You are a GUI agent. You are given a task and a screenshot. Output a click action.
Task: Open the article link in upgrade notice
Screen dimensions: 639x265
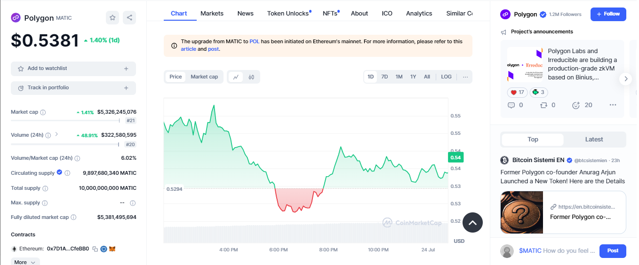(x=188, y=49)
